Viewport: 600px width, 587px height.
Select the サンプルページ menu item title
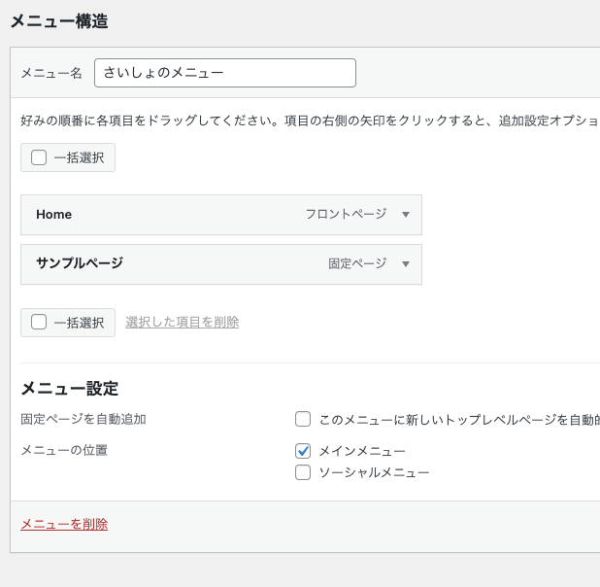click(x=80, y=263)
